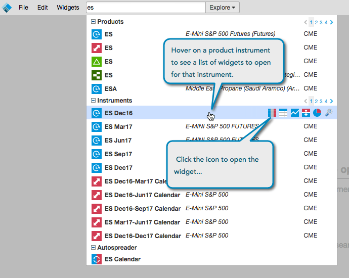
Task: Click the futures icon of first ES product
Action: [x=97, y=34]
